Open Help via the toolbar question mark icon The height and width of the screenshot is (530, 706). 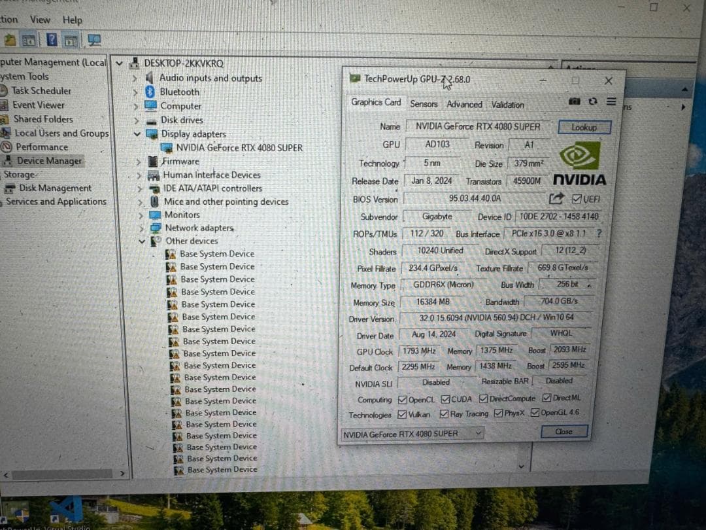click(52, 40)
